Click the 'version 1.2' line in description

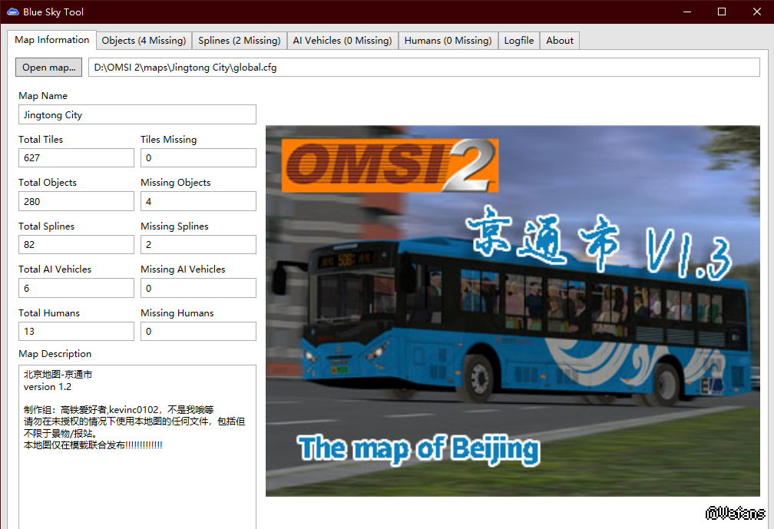click(x=48, y=387)
